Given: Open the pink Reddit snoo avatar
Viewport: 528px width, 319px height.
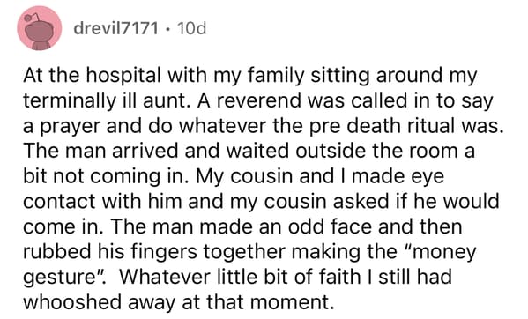Looking at the screenshot, I should 40,28.
